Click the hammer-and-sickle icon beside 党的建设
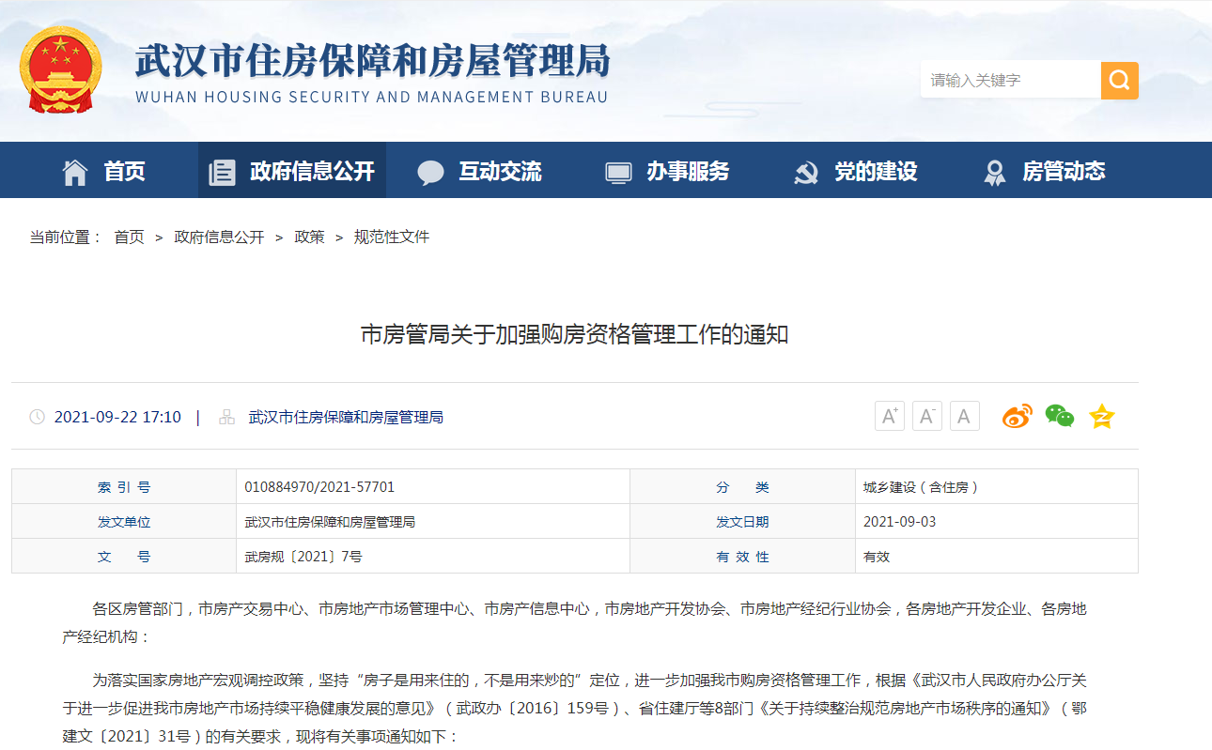Image resolution: width=1212 pixels, height=750 pixels. pyautogui.click(x=805, y=170)
